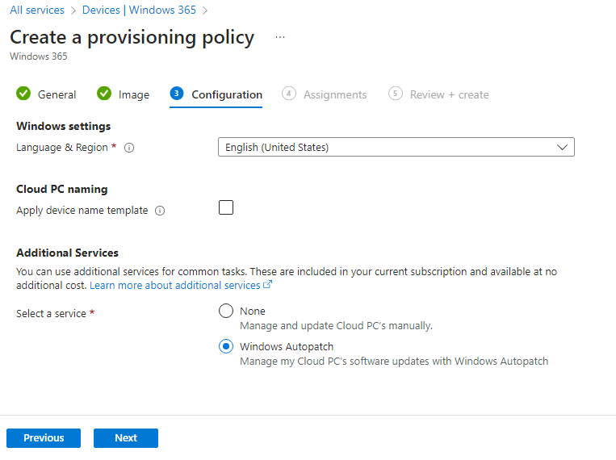The image size is (616, 460).
Task: Click the green General step checkmark icon
Action: click(23, 94)
